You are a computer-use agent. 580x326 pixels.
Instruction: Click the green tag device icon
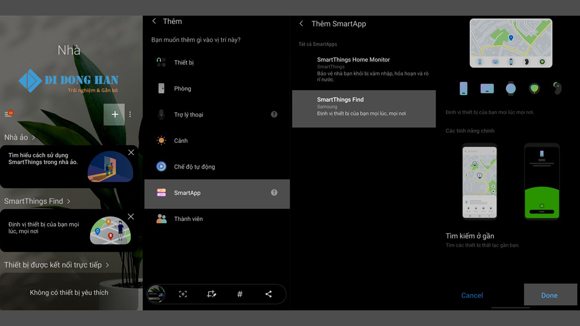click(534, 89)
